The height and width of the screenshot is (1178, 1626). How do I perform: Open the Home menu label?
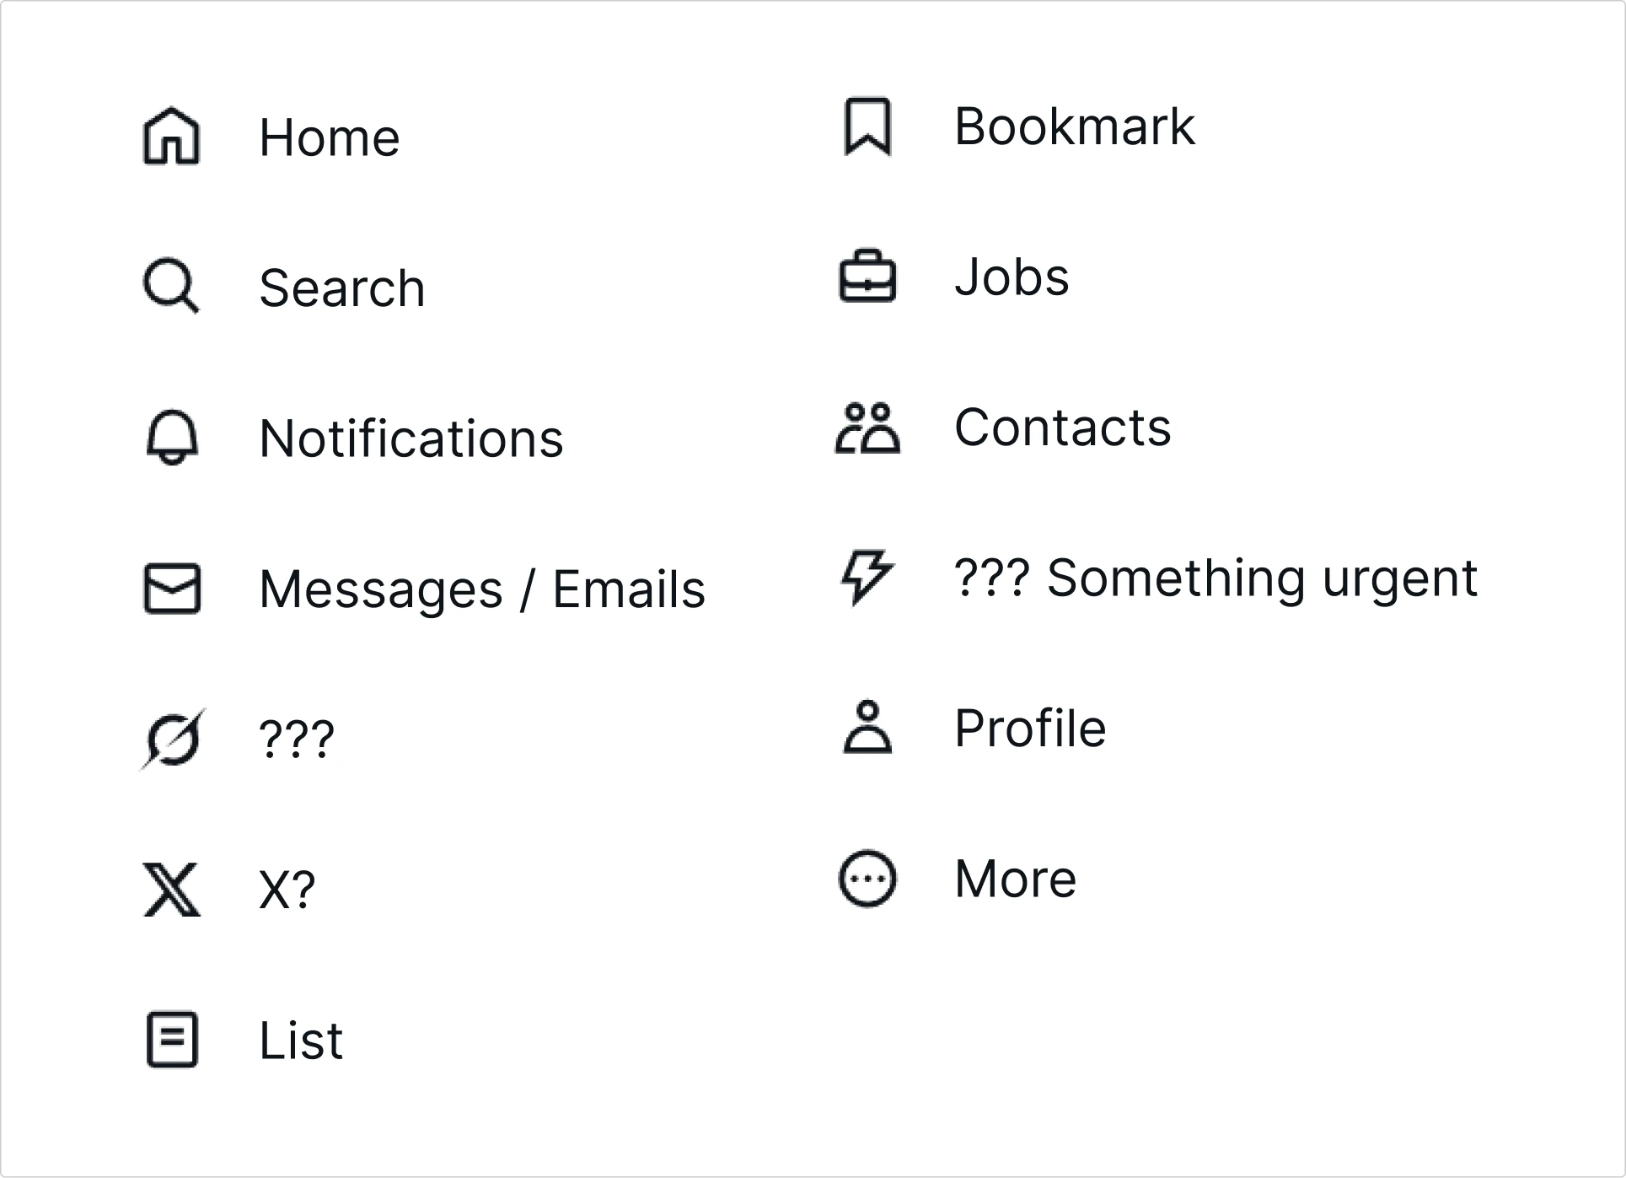tap(330, 137)
